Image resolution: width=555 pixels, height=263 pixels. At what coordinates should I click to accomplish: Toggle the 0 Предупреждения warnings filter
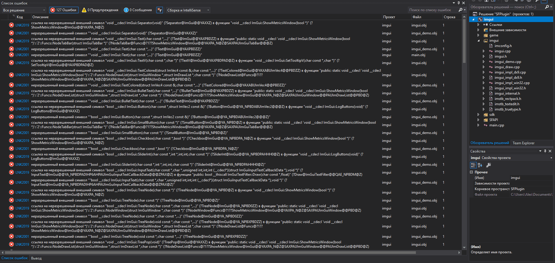(100, 10)
